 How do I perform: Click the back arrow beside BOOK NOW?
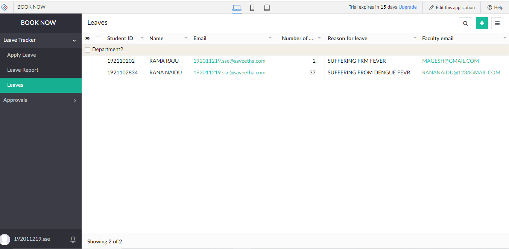point(5,7)
